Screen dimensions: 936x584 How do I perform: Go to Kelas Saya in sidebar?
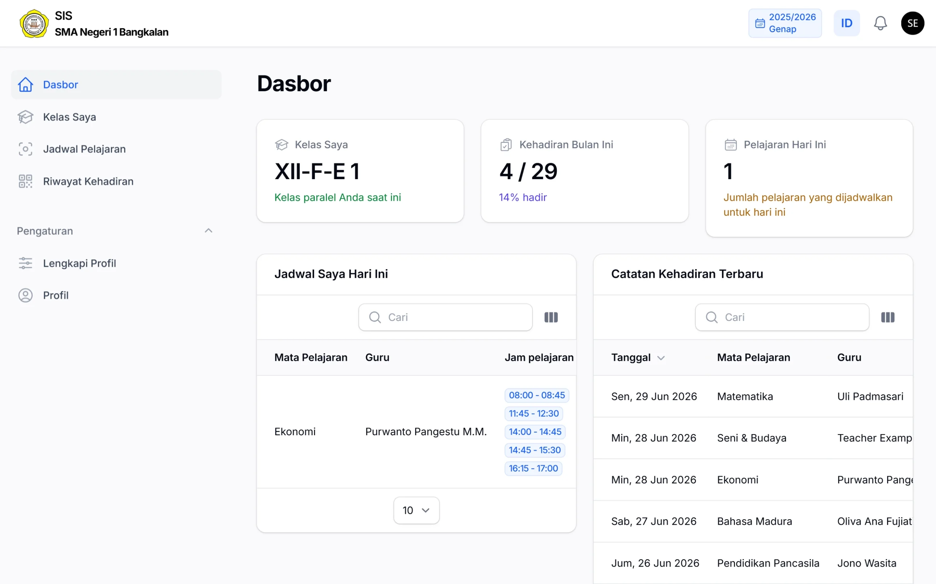[69, 117]
